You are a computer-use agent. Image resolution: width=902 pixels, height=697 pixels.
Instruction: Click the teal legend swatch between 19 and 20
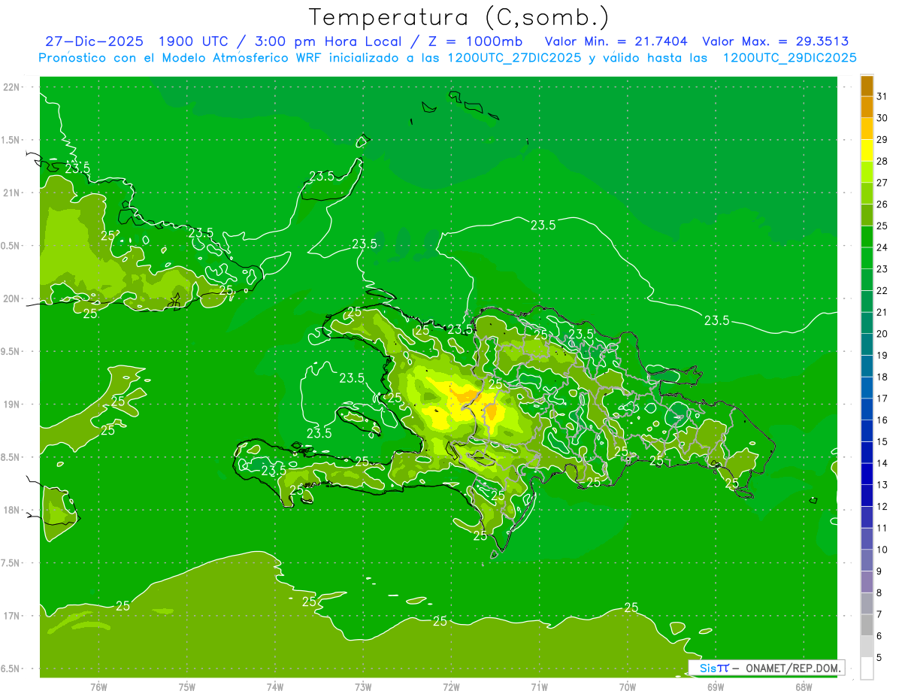[x=867, y=345]
